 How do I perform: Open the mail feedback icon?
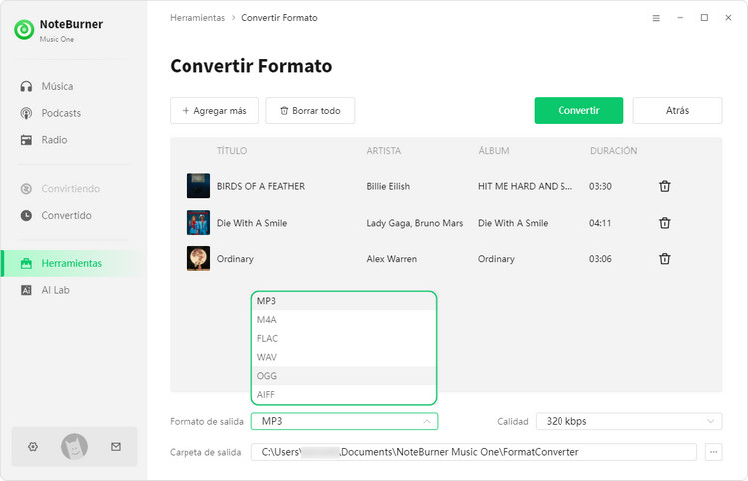[116, 447]
